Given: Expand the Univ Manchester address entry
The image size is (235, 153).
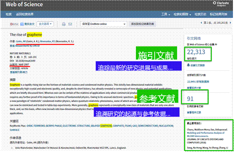Looking at the screenshot, I should point(12,148).
